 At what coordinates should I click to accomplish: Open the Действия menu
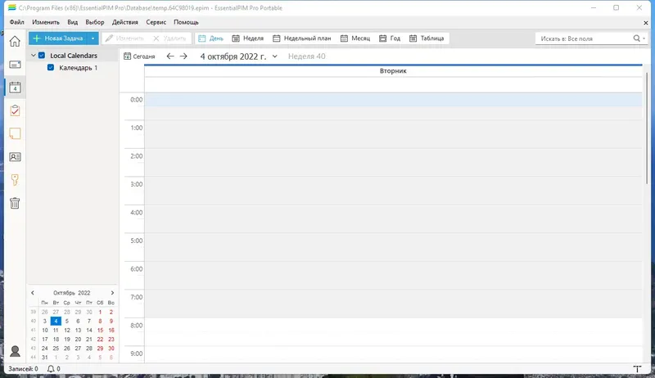point(125,22)
